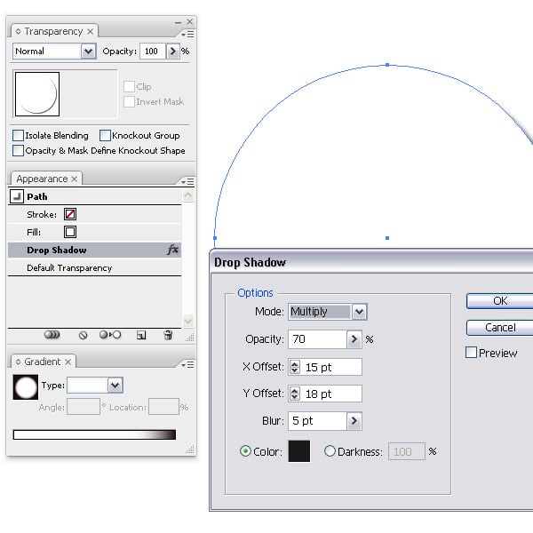Click the New Art Has Basic Appearance icon
The width and height of the screenshot is (533, 533).
click(52, 335)
